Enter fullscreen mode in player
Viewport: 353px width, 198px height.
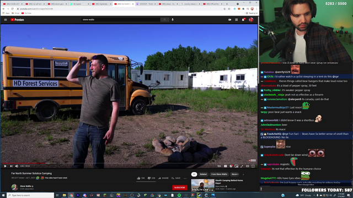pos(253,166)
